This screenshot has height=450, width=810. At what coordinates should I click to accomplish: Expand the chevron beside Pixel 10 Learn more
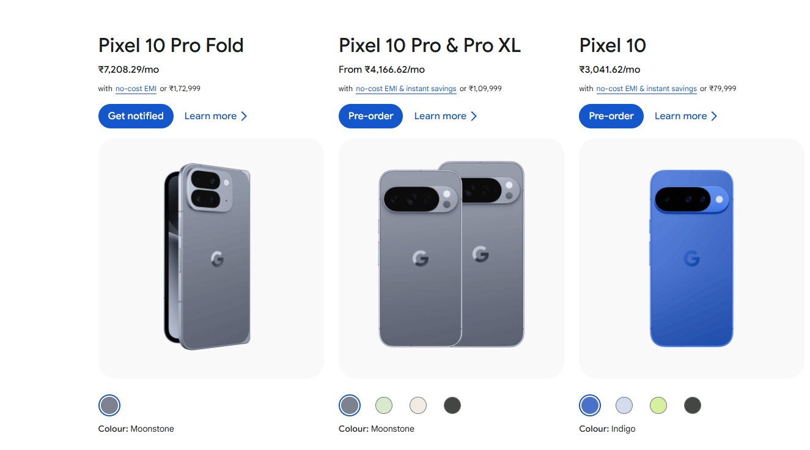[715, 116]
